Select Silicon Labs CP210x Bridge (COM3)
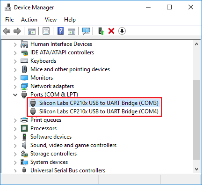 coord(99,103)
